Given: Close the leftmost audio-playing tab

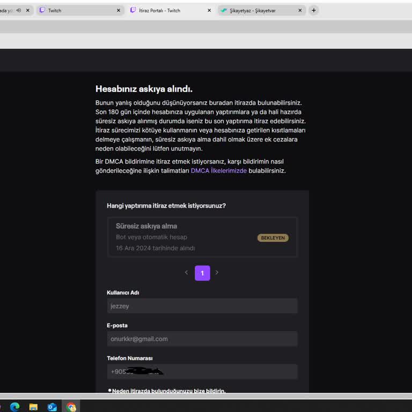Looking at the screenshot, I should [x=28, y=11].
